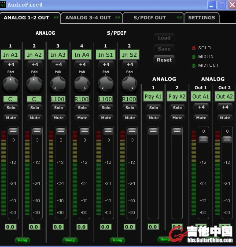Screen dimensions: 236x247
Task: Click the In A1 channel label
Action: pyautogui.click(x=11, y=54)
